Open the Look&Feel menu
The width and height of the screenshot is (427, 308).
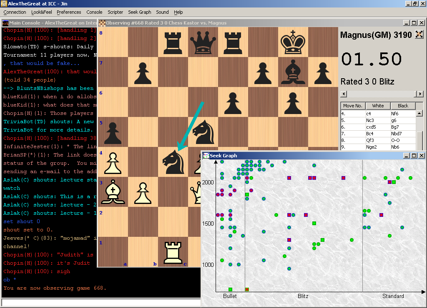pos(42,12)
